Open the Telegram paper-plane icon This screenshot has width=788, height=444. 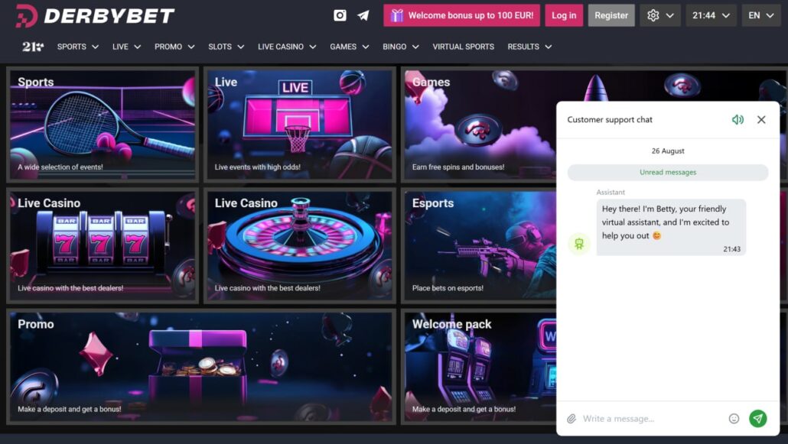363,15
